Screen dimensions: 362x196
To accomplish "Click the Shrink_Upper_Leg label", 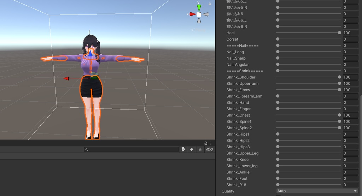I will (x=243, y=153).
